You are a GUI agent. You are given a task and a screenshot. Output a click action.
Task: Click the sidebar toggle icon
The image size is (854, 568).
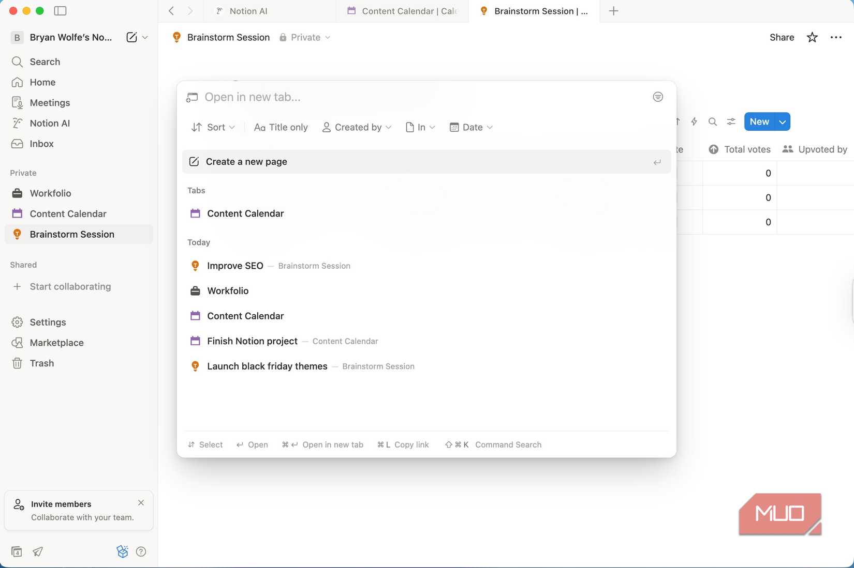[60, 11]
